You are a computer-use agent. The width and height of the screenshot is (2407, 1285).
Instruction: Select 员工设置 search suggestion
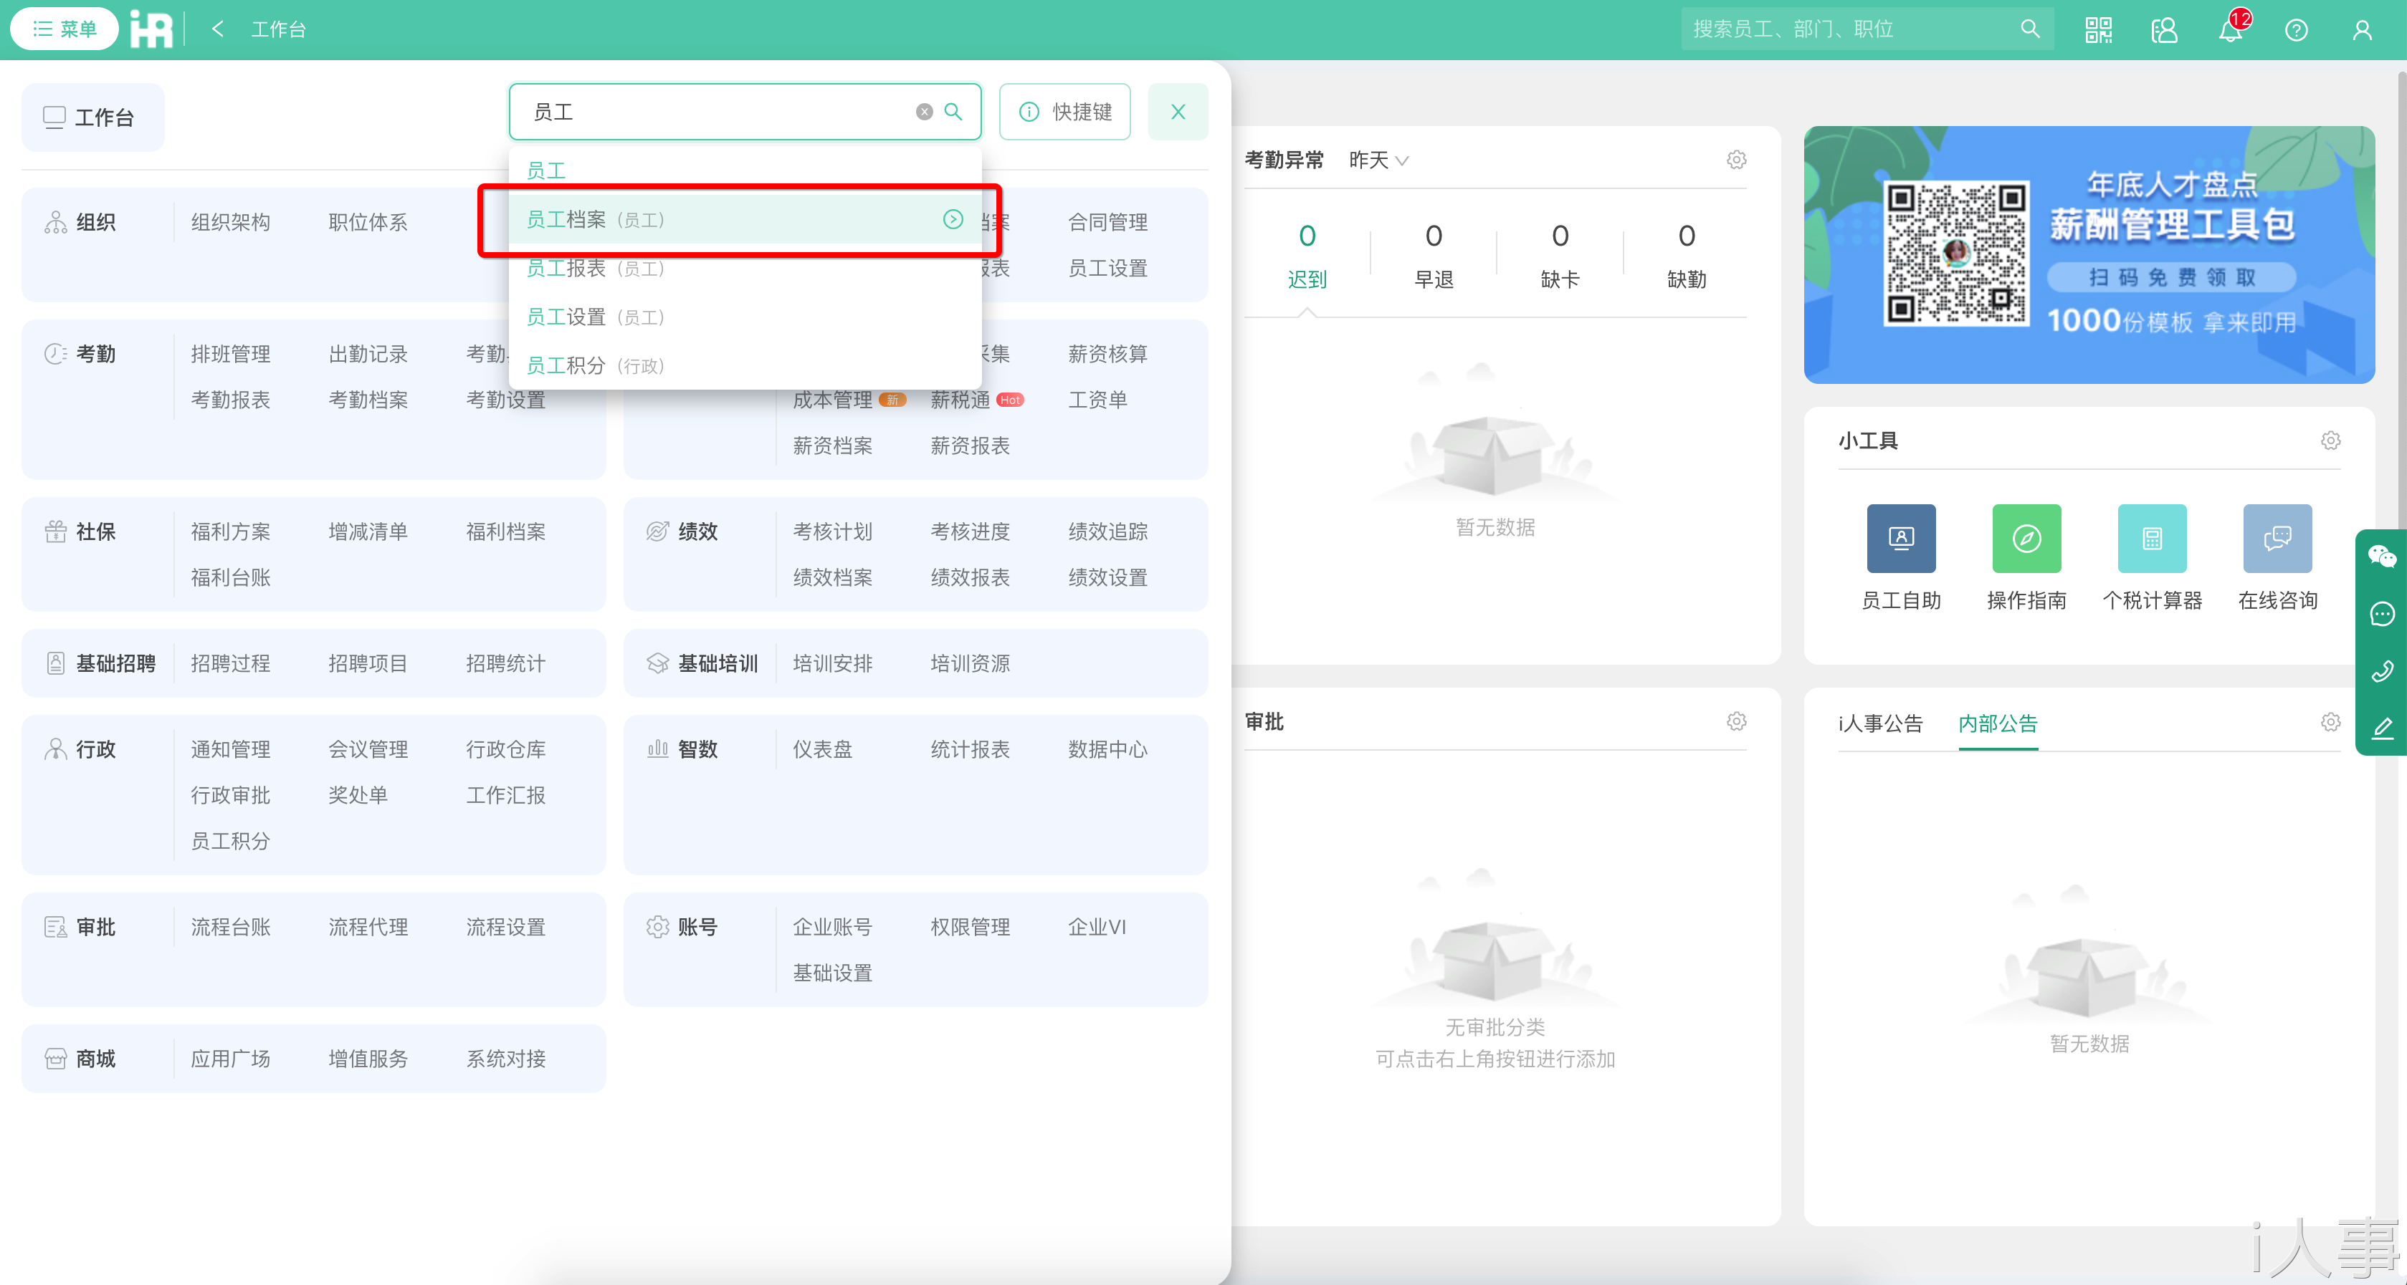click(x=745, y=317)
